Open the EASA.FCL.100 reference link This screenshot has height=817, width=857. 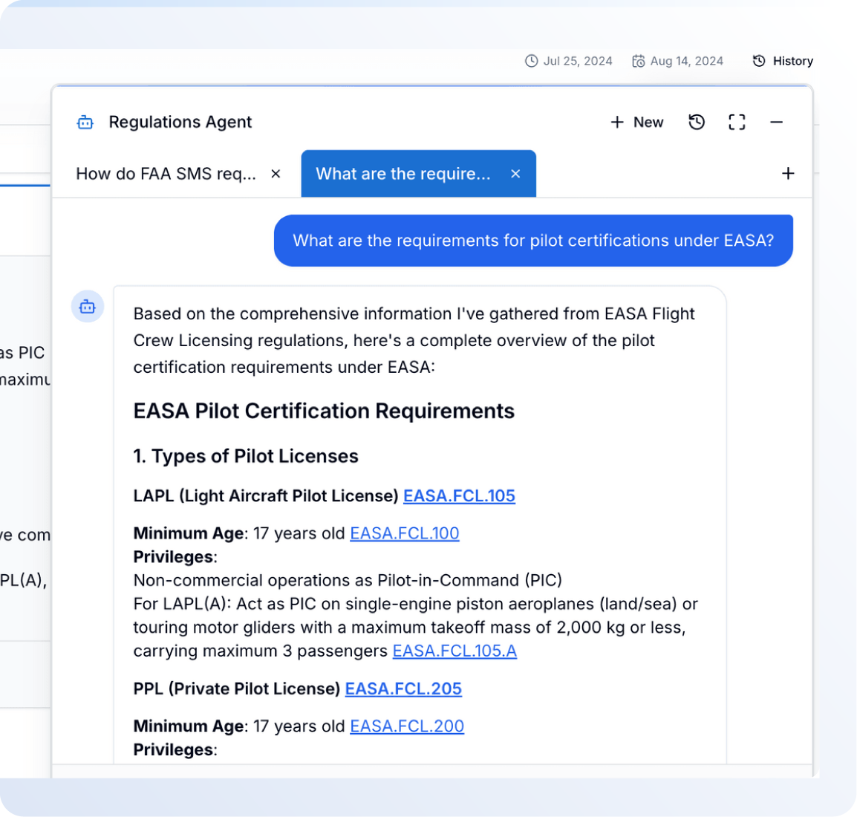click(404, 533)
